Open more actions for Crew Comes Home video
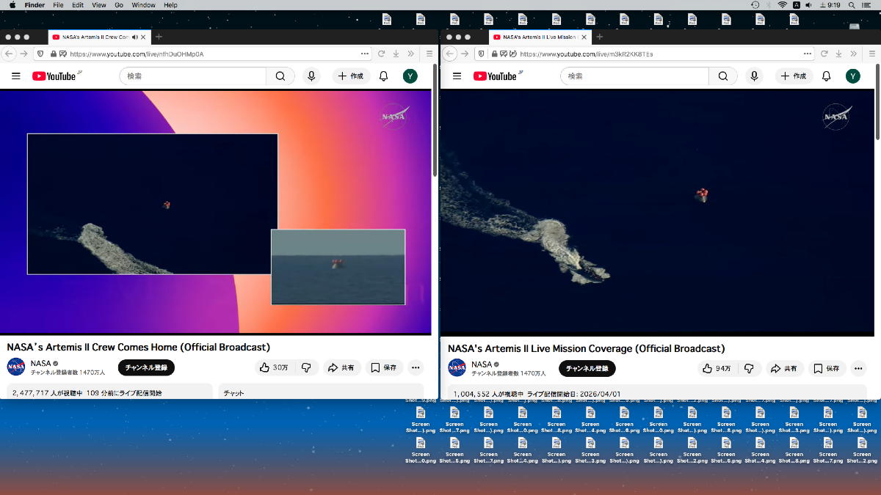881x495 pixels. [416, 367]
